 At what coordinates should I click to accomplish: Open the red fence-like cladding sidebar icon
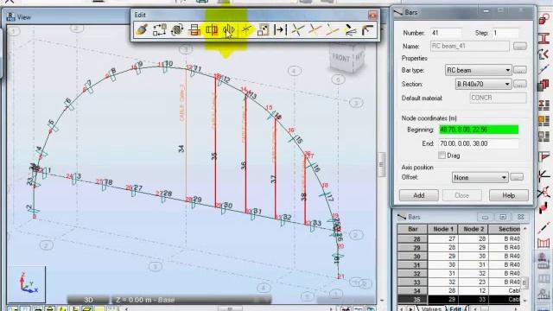[x=544, y=243]
